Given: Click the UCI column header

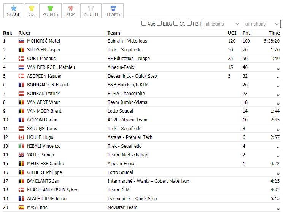Looking at the screenshot, I should [x=232, y=33].
